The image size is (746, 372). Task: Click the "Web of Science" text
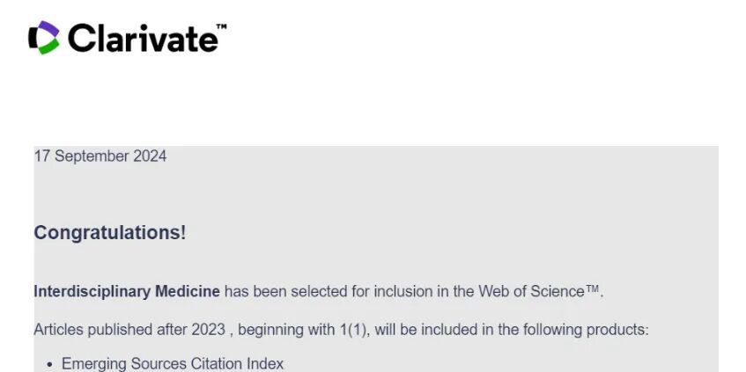tap(531, 291)
